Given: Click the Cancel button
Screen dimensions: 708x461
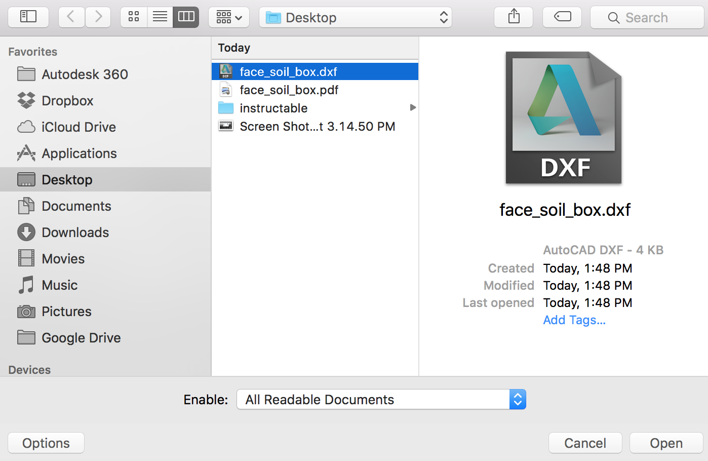Looking at the screenshot, I should (x=585, y=443).
